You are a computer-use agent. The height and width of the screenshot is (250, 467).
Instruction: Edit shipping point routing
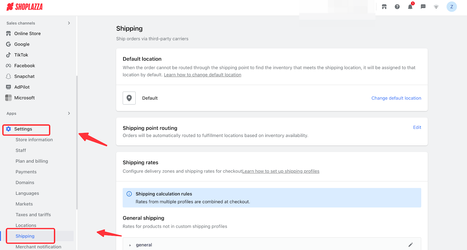point(417,127)
